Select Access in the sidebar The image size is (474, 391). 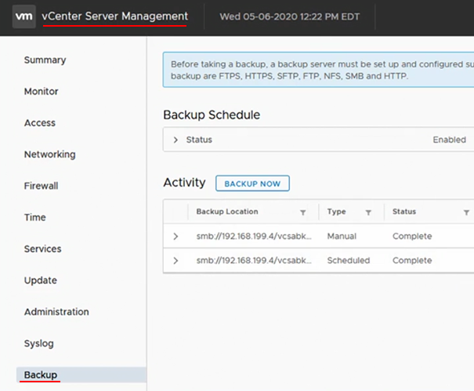coord(40,123)
